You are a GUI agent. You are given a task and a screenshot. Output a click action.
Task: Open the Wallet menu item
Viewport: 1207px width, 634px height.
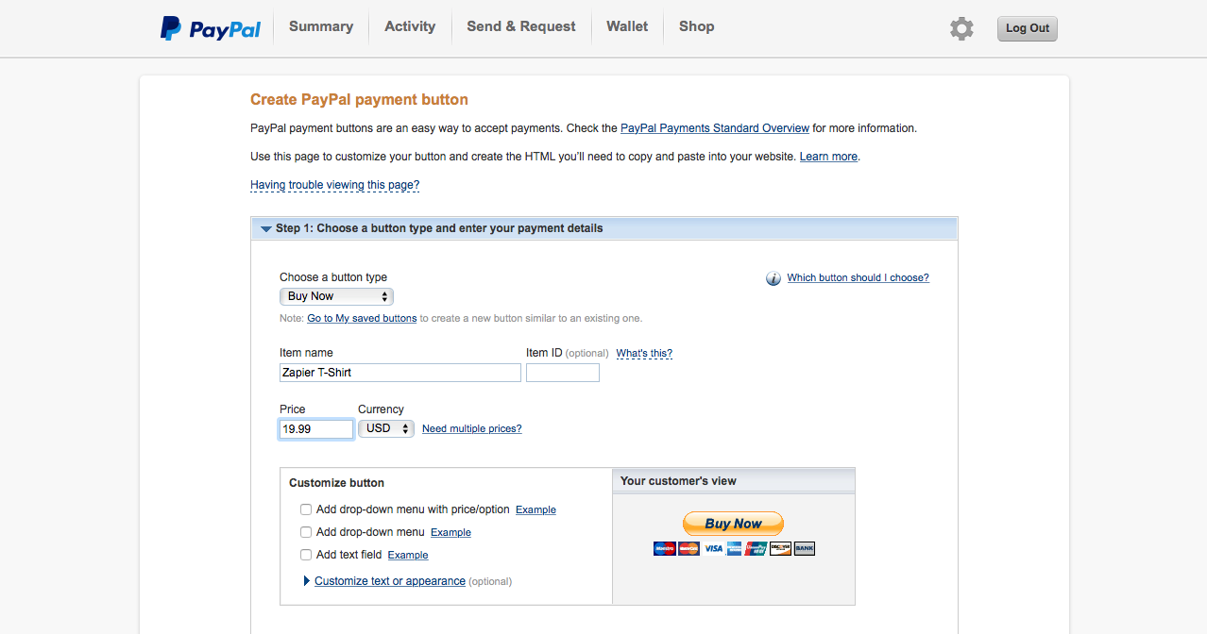click(627, 26)
